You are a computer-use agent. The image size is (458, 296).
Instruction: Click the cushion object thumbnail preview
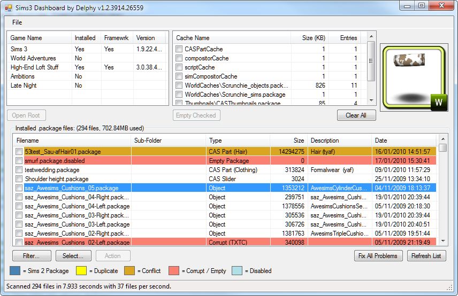pyautogui.click(x=414, y=77)
